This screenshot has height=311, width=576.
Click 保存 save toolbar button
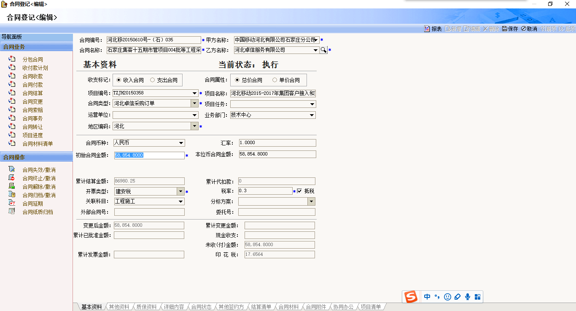[x=510, y=29]
